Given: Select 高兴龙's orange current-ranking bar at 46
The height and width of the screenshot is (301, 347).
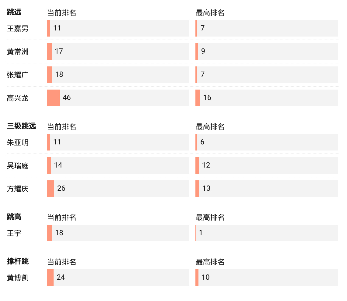Looking at the screenshot, I should click(53, 98).
